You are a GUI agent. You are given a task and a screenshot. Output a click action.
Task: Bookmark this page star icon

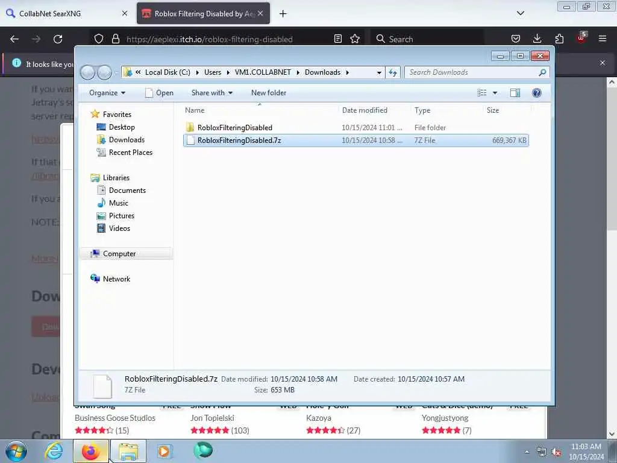coord(355,39)
